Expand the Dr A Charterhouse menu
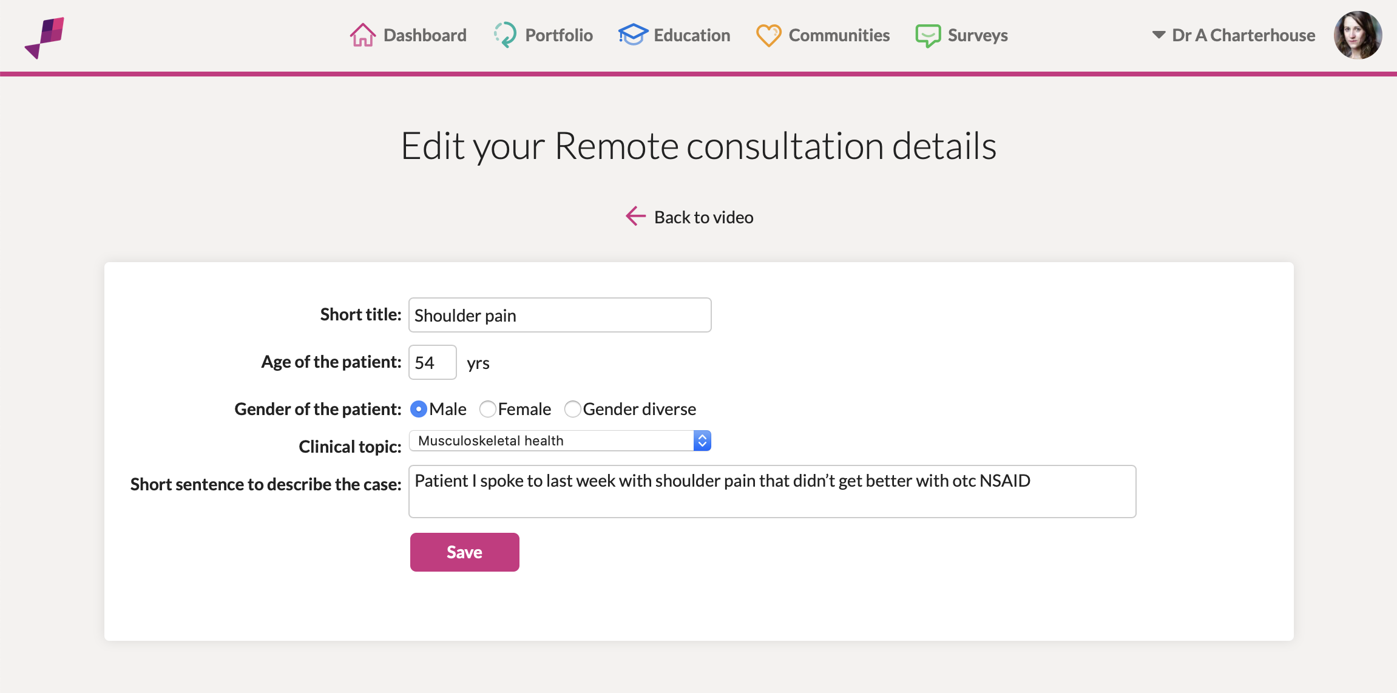Screen dimensions: 1397x693 [x=1233, y=35]
